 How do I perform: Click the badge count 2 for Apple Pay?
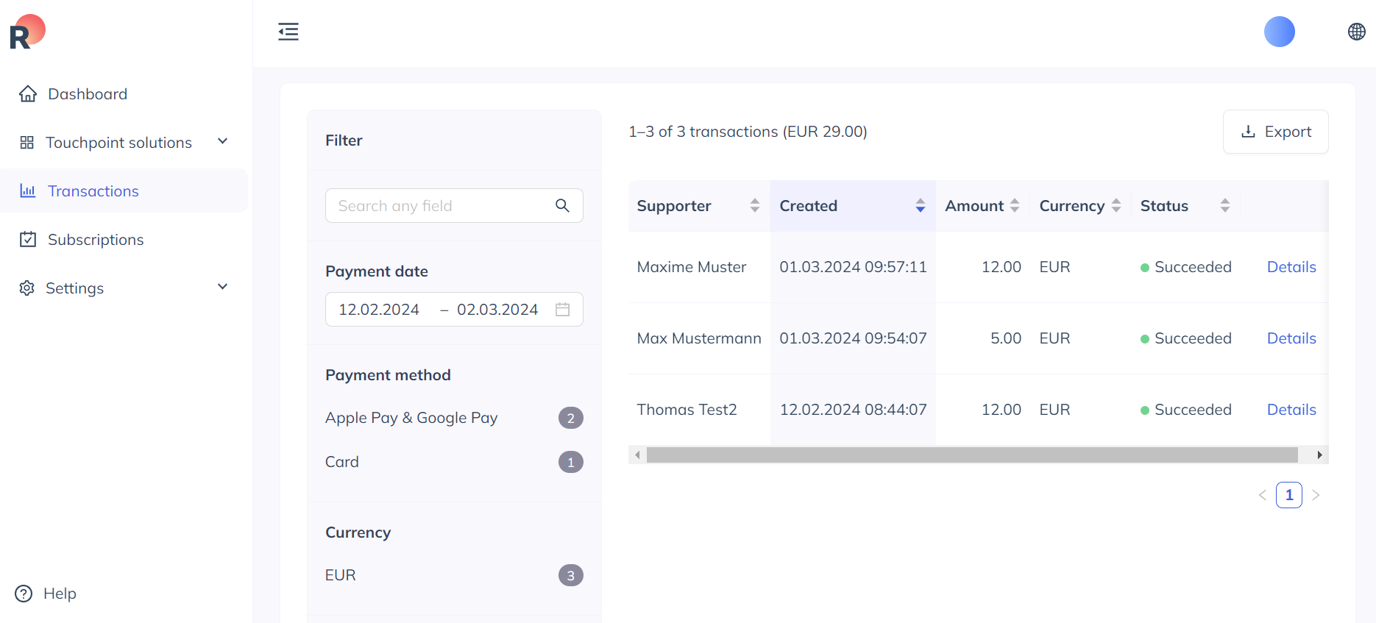(x=571, y=418)
